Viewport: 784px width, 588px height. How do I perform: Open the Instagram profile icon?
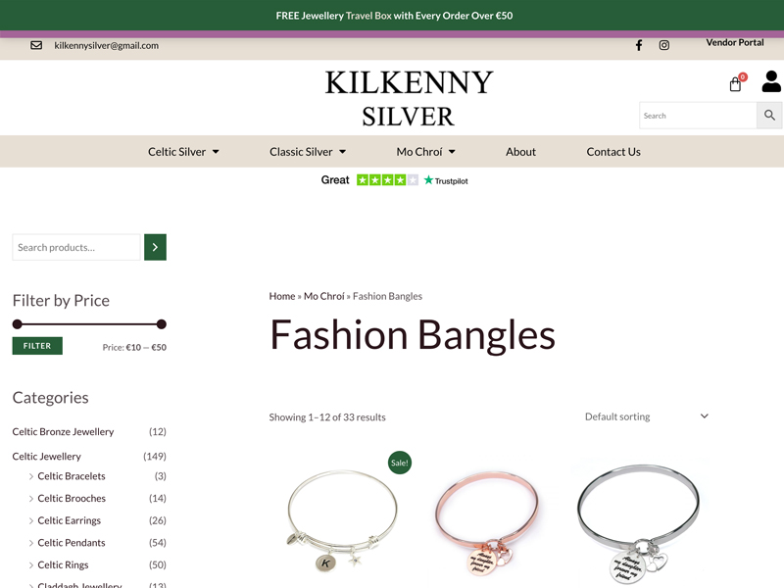pyautogui.click(x=664, y=45)
